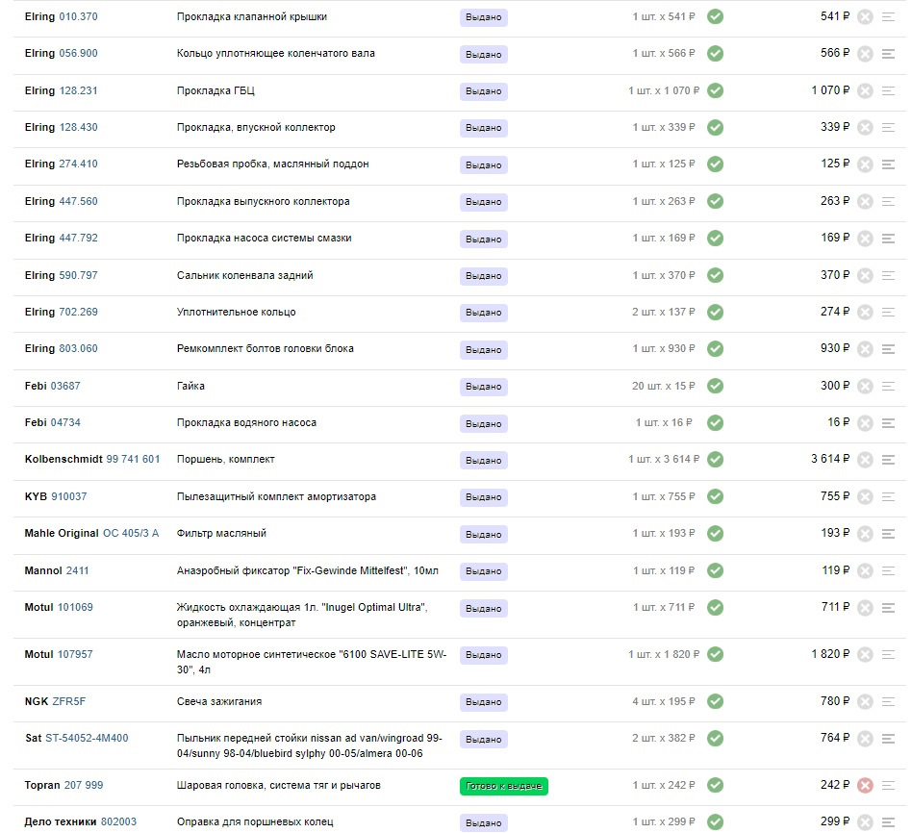The image size is (912, 833).
Task: Open details lines icon for Elring 010.370
Action: coord(888,17)
